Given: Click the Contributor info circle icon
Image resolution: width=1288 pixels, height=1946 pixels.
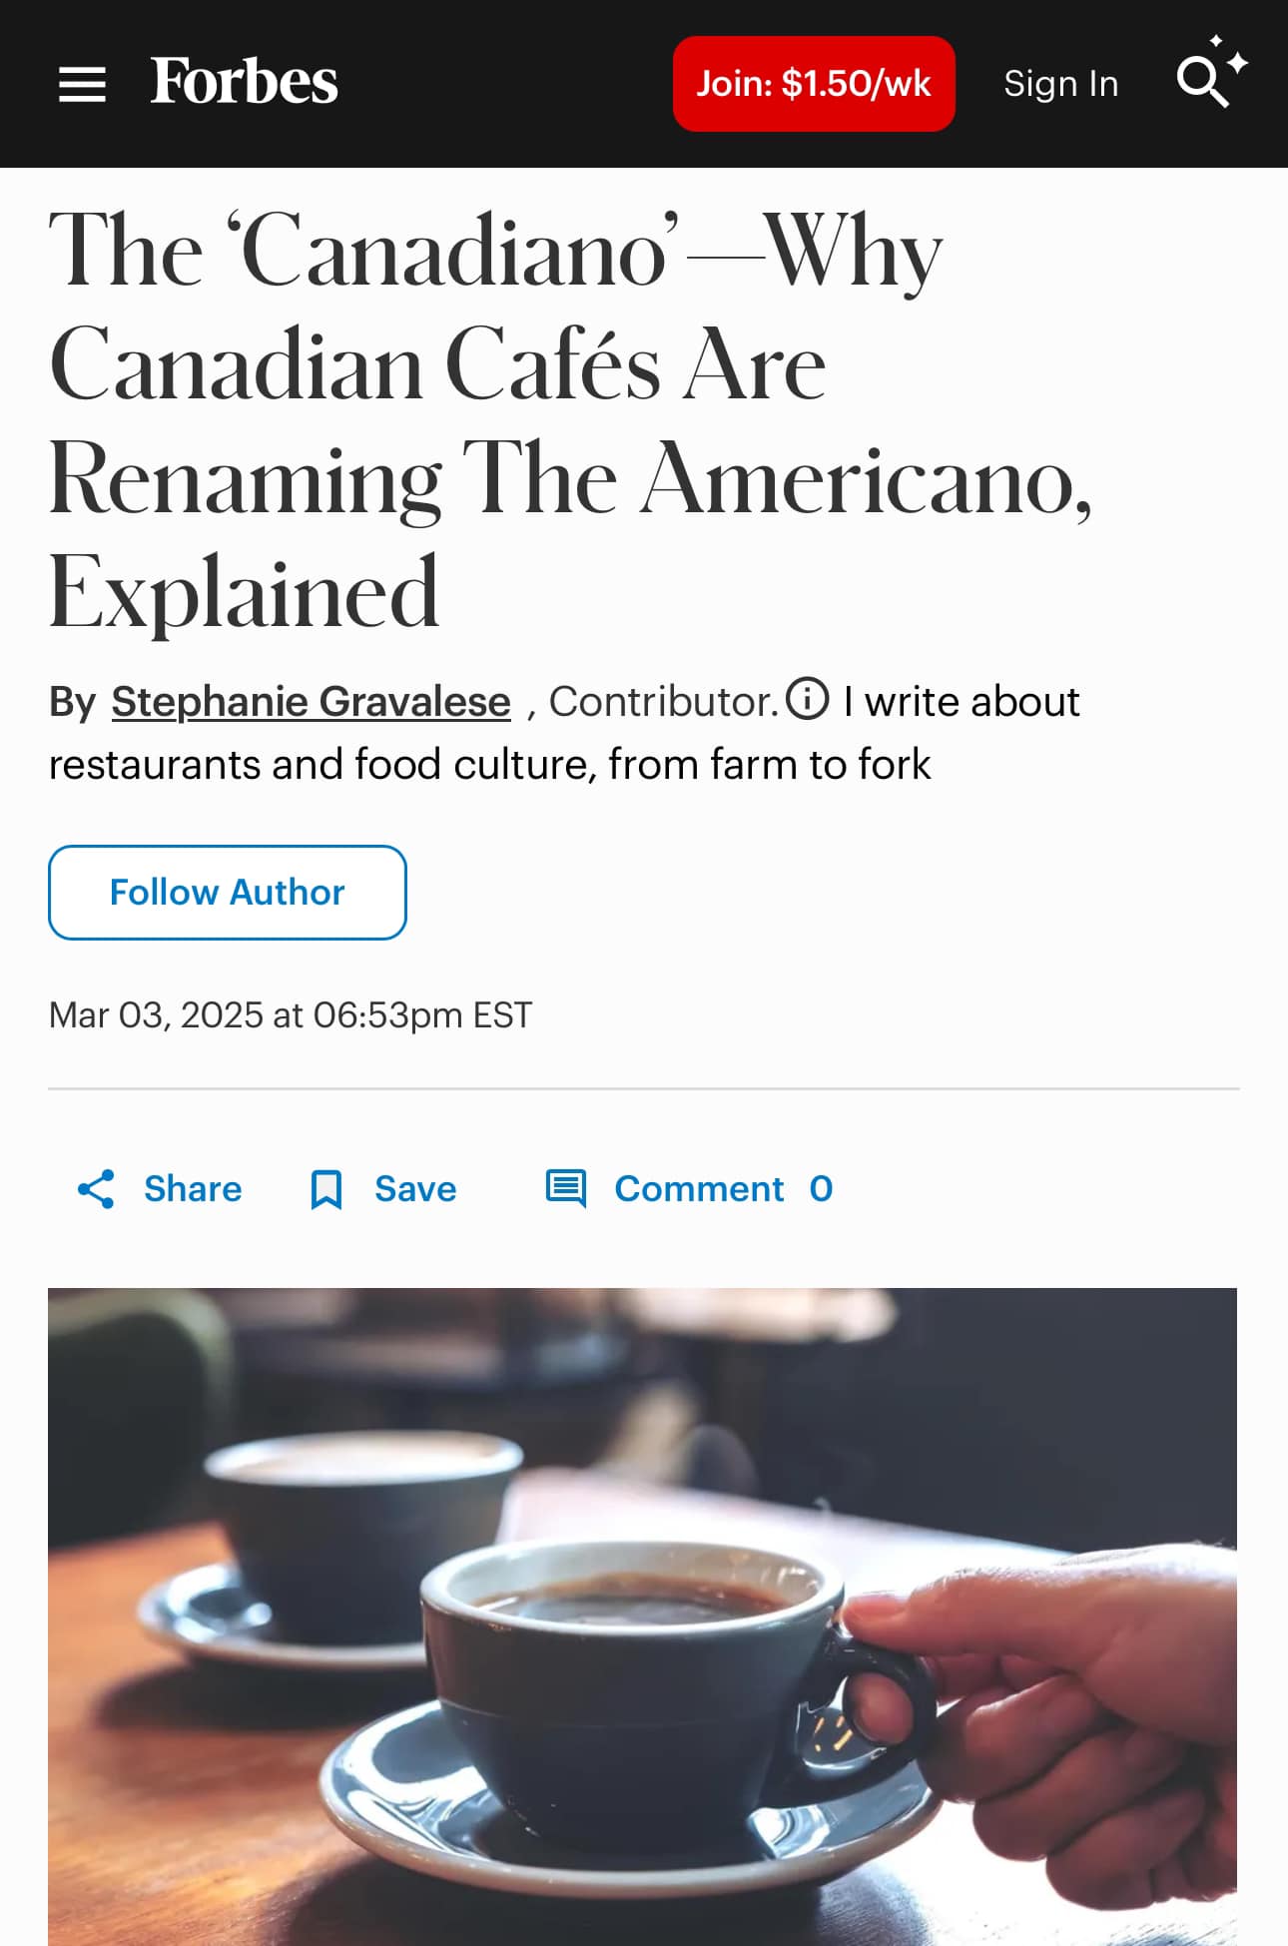Looking at the screenshot, I should [x=807, y=699].
